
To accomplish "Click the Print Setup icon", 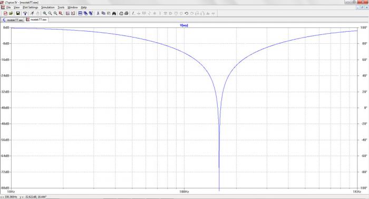I will pos(127,13).
